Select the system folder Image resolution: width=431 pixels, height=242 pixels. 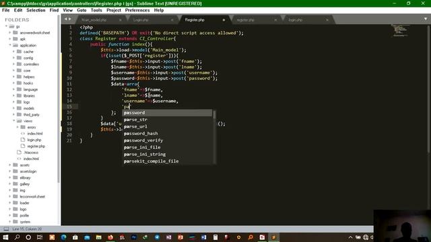[25, 222]
